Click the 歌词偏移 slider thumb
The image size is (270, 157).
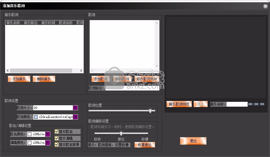[121, 133]
